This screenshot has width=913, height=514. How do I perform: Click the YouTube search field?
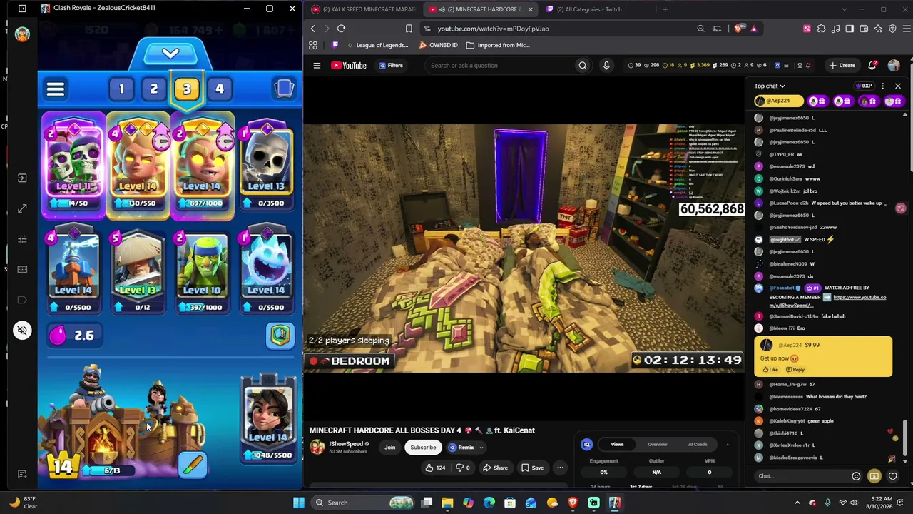499,66
